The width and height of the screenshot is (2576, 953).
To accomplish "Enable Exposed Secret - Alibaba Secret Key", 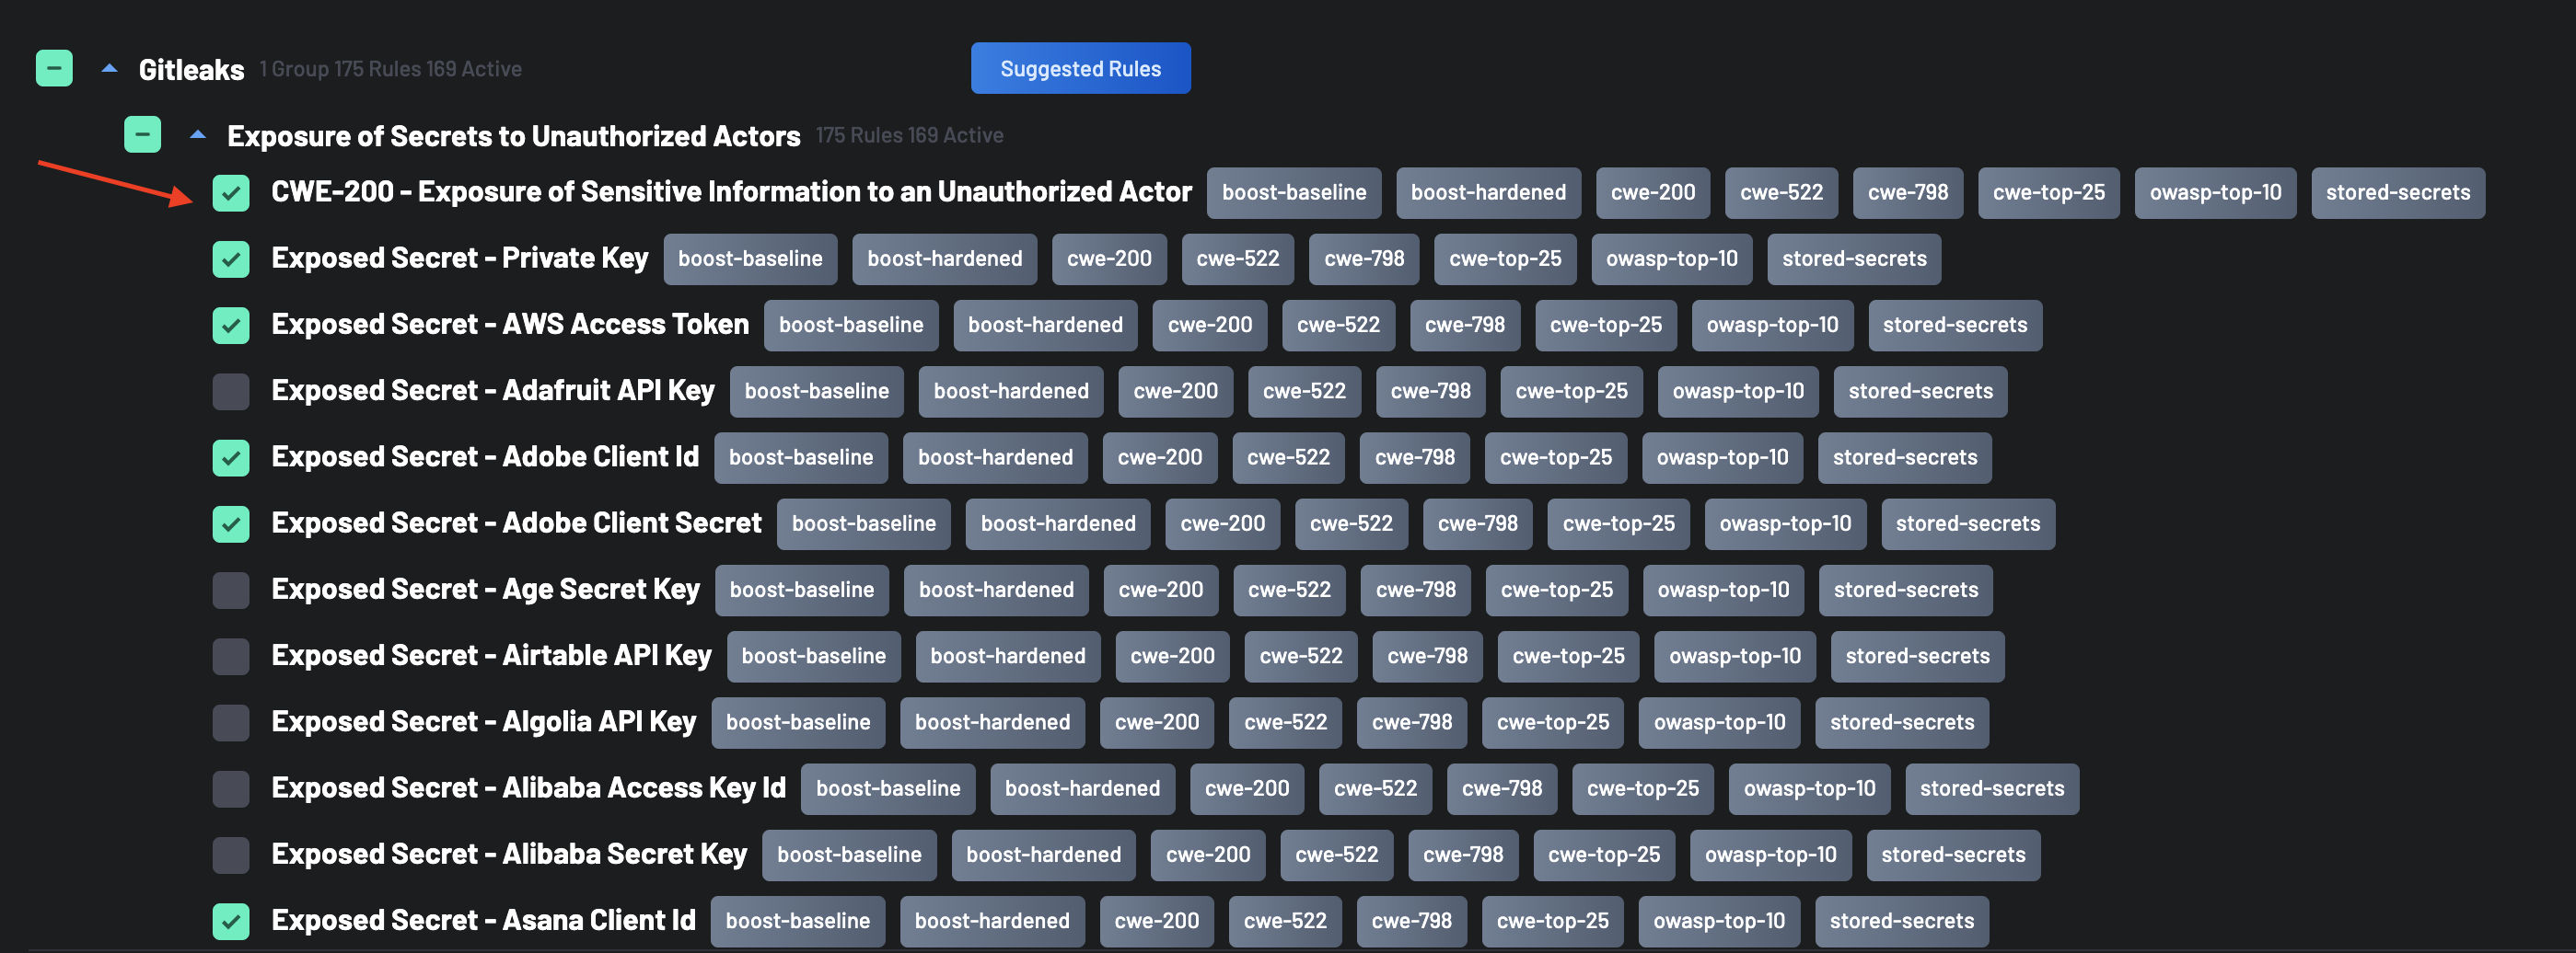I will tap(231, 854).
